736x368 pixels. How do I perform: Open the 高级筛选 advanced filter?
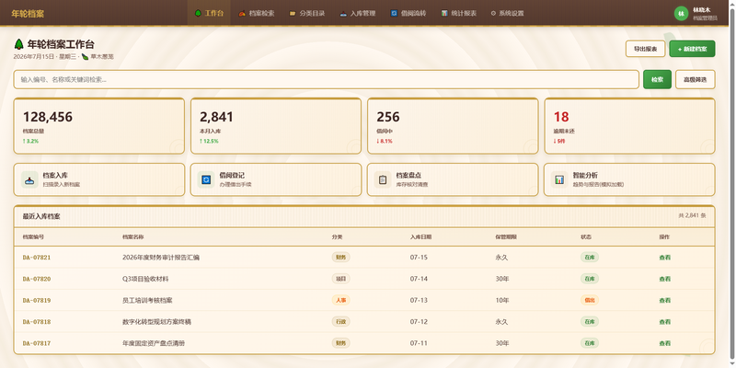pyautogui.click(x=696, y=79)
